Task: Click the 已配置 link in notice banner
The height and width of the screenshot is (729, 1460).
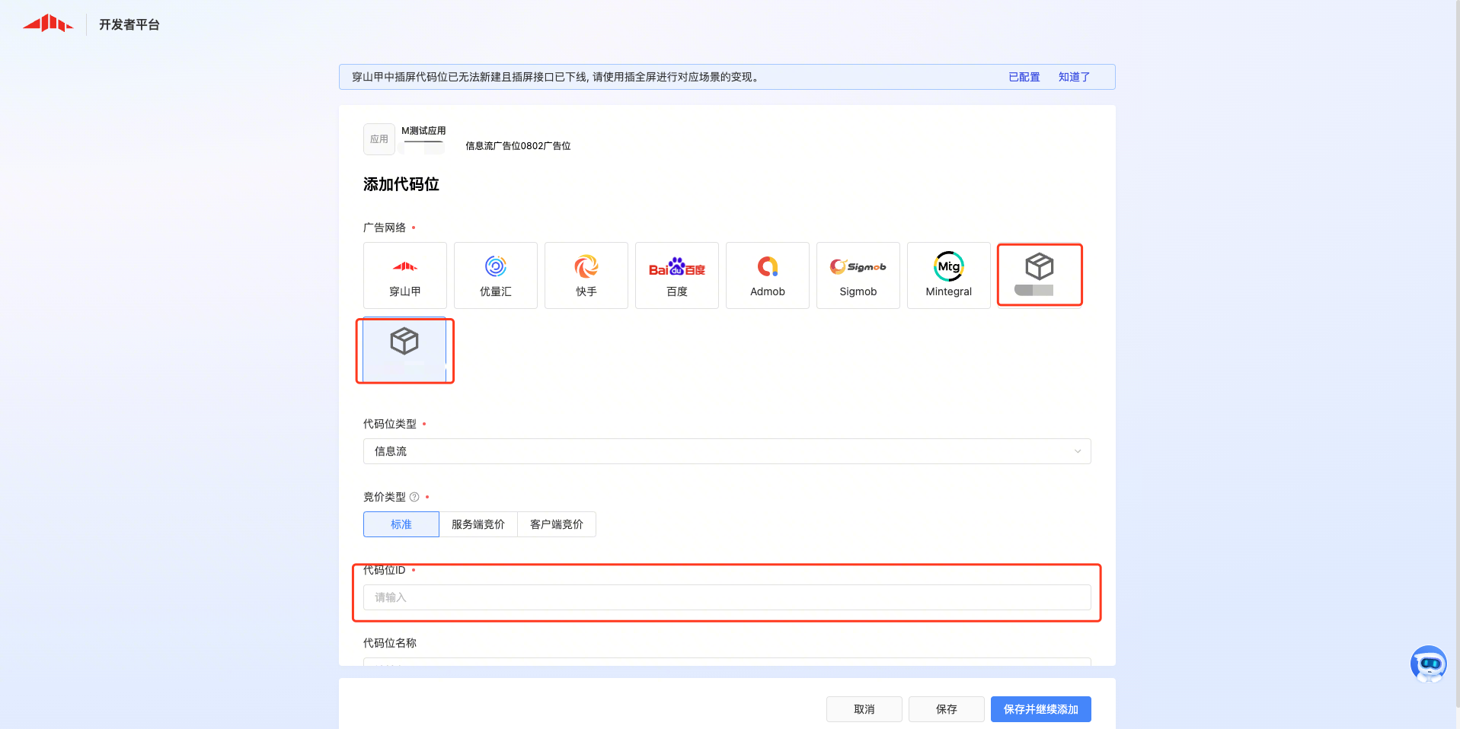Action: coord(1024,77)
